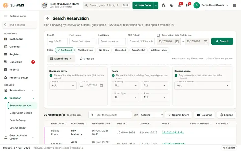Click the New Folio button
This screenshot has height=151, width=241.
pos(143,5)
